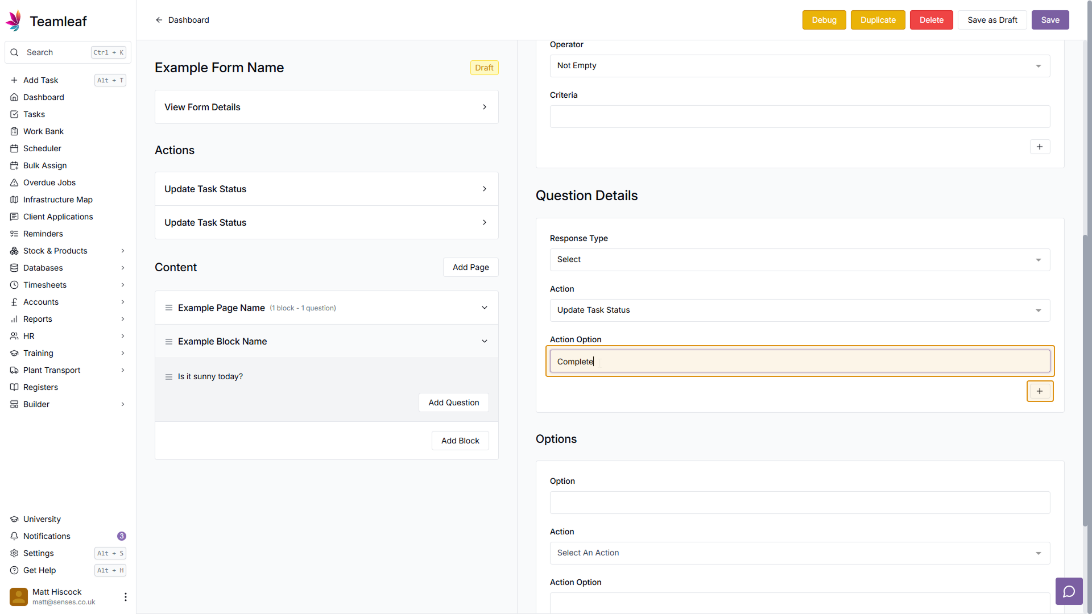Screen dimensions: 1092x614
Task: Expand the Stock & Products menu
Action: 122,251
